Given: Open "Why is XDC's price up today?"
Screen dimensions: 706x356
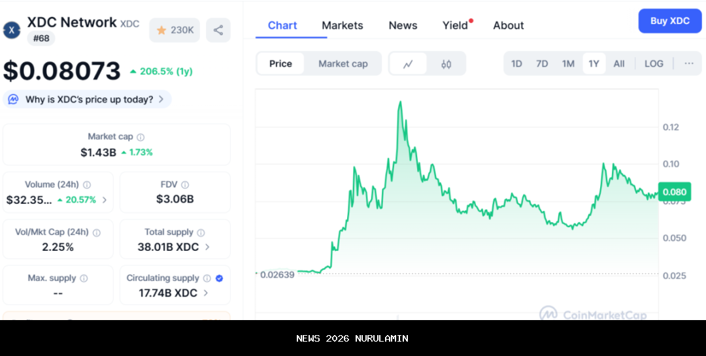Looking at the screenshot, I should pos(89,99).
